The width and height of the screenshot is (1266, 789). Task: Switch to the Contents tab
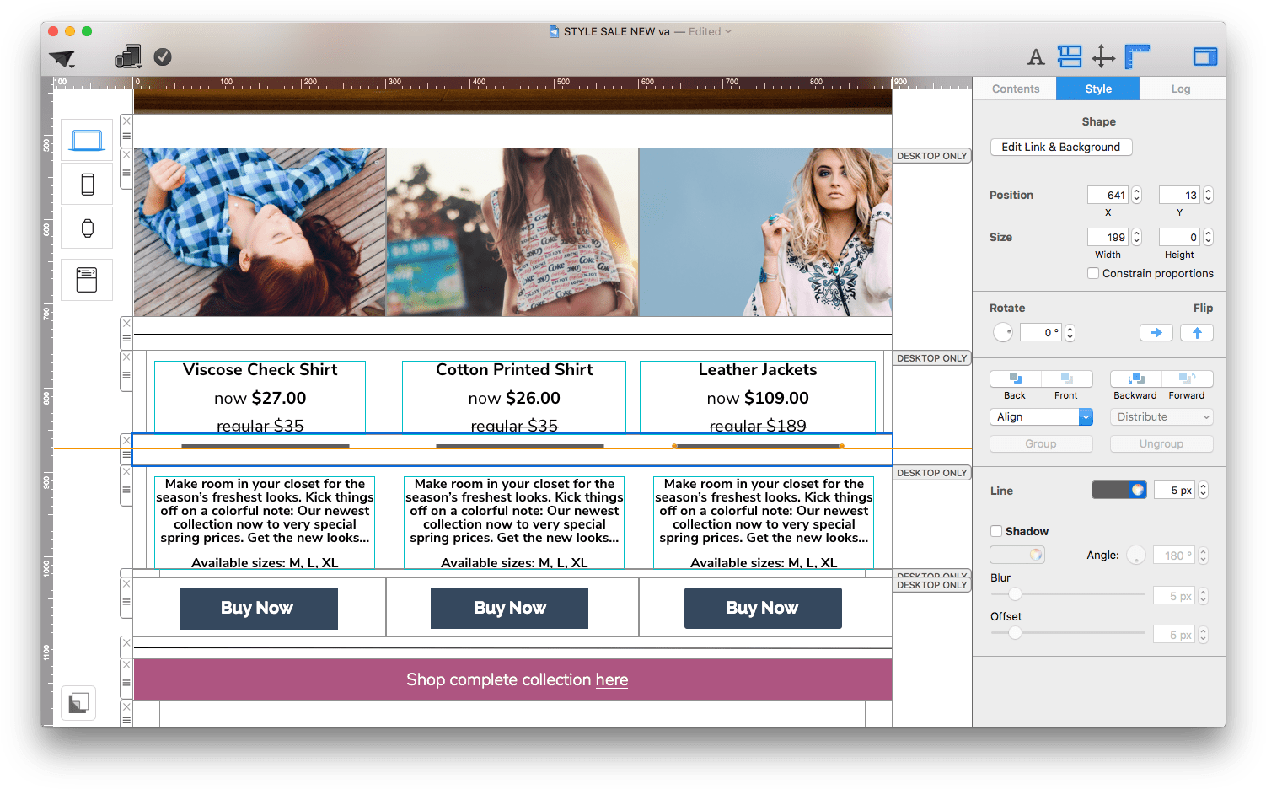[x=1015, y=88]
